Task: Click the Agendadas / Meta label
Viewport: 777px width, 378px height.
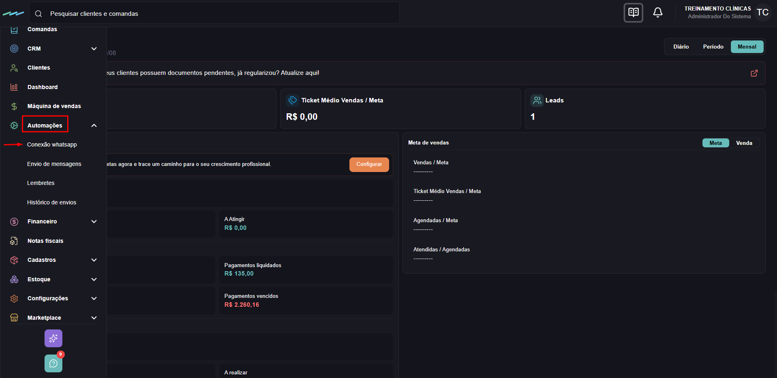Action: [x=436, y=221]
